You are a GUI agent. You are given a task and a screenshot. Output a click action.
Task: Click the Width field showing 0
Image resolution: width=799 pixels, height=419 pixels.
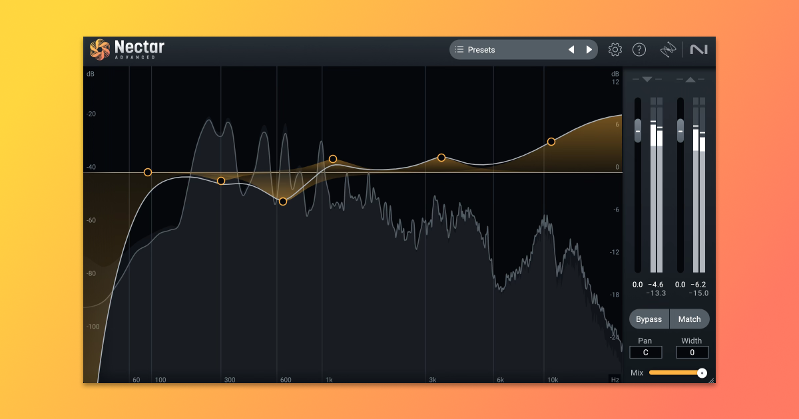(692, 352)
